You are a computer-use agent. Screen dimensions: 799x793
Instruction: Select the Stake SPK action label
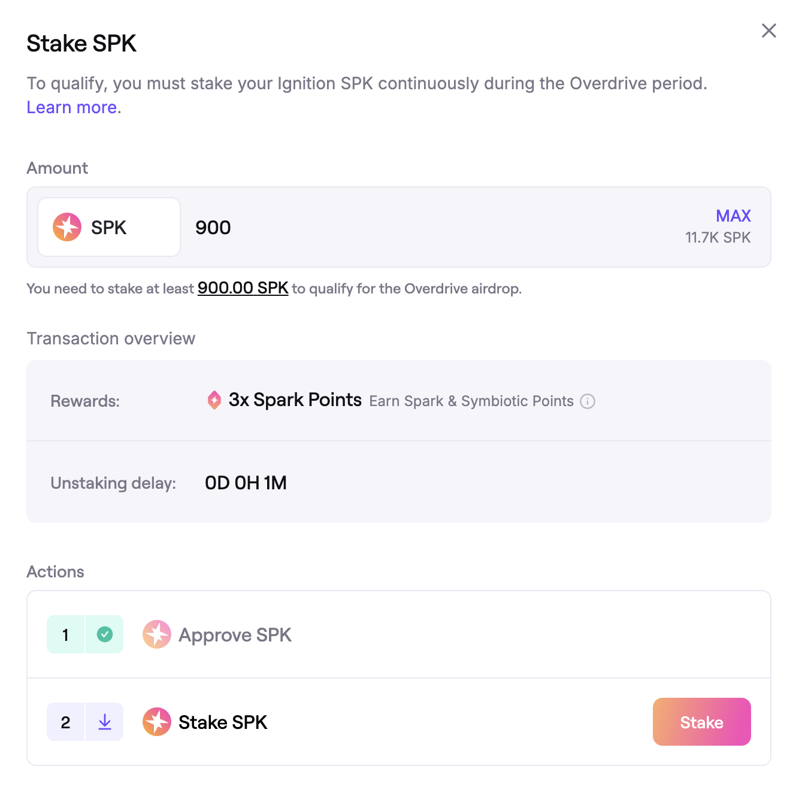(223, 722)
